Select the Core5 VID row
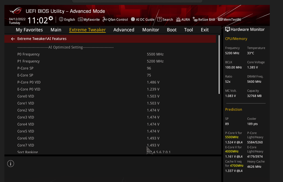The image size is (283, 182). point(110,131)
